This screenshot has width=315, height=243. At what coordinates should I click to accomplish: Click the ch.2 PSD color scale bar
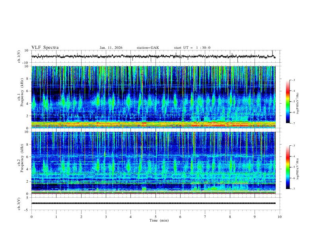coord(288,167)
